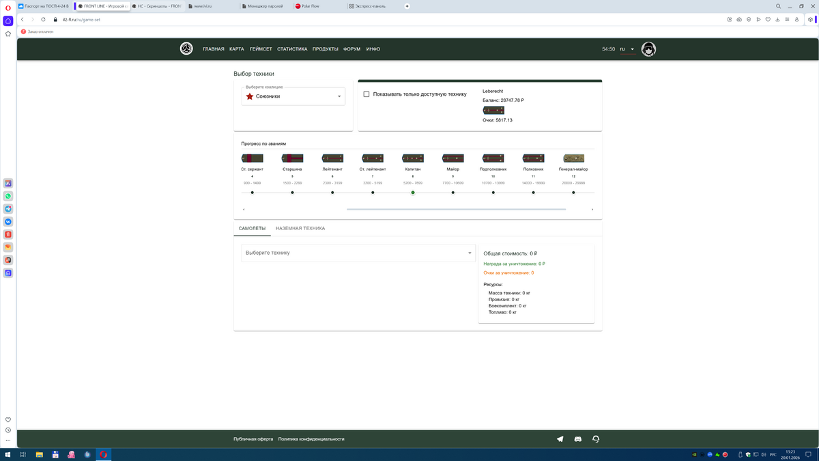Open the user avatar profile icon
This screenshot has height=461, width=819.
[648, 49]
